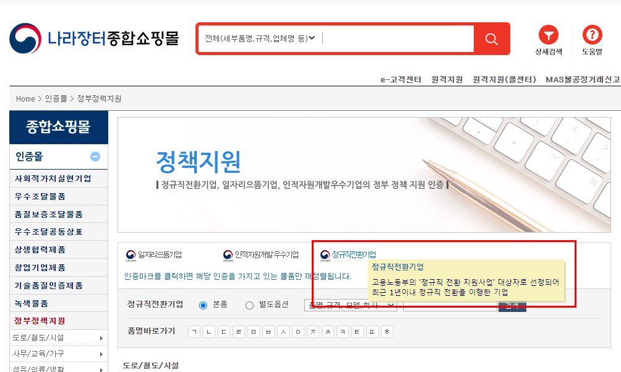Click Home in the breadcrumb
The width and height of the screenshot is (621, 372).
(25, 98)
